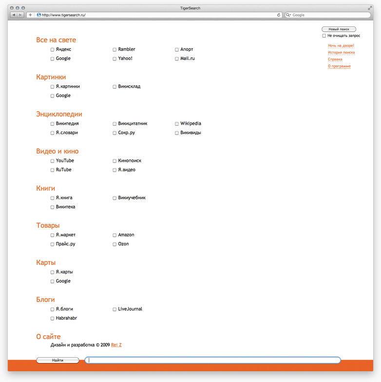Go back with the browser back arrow
Screen dimensions: 381x382
[14, 15]
